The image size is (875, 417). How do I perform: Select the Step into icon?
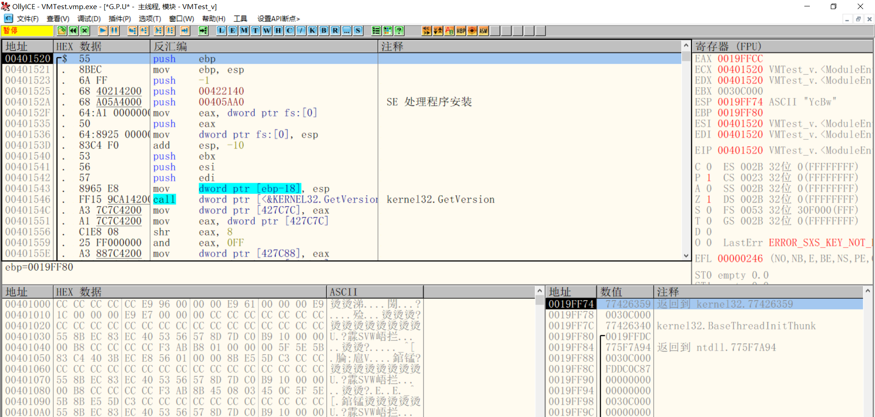(x=133, y=31)
